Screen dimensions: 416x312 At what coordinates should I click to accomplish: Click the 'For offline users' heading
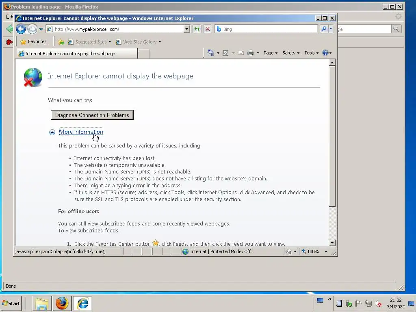point(78,211)
